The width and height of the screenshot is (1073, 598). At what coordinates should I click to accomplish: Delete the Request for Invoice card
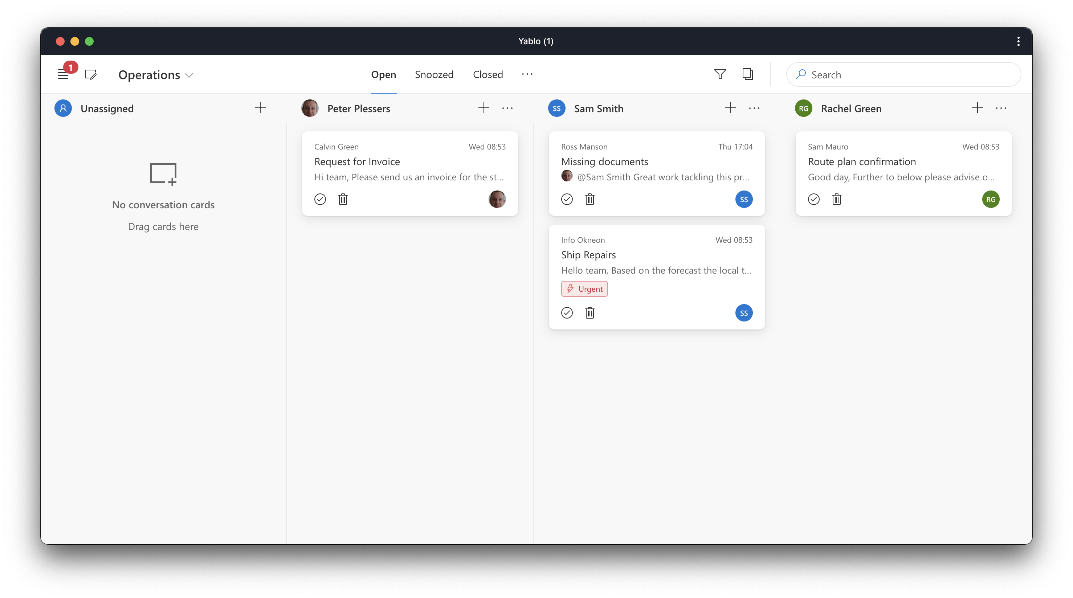click(343, 199)
